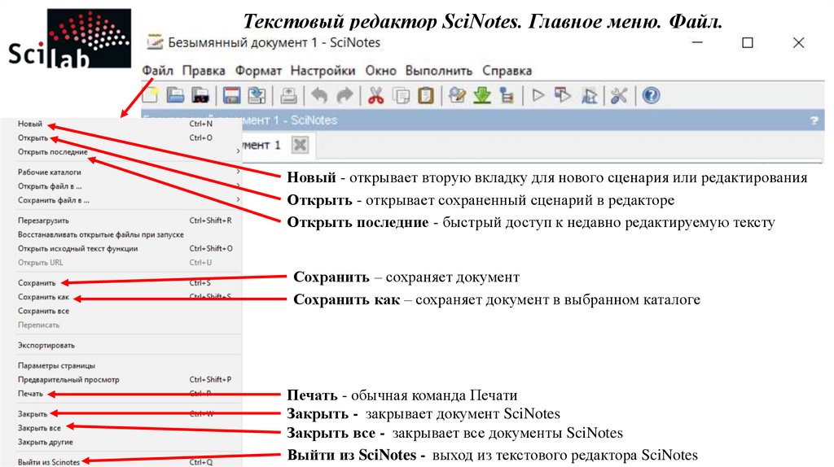834x467 pixels.
Task: Click the dark folder icon beside Open
Action: click(x=200, y=96)
